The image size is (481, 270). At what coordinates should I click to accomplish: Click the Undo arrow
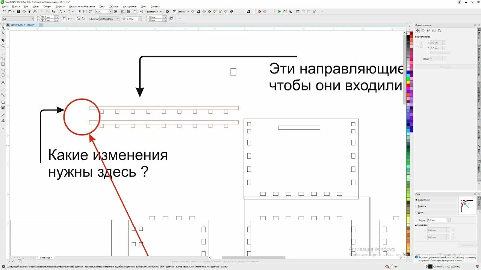pos(60,12)
